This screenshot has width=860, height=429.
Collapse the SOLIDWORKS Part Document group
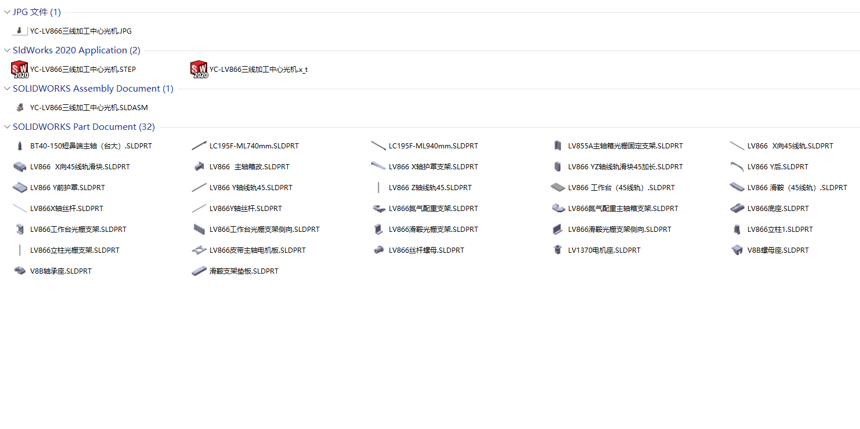point(6,126)
